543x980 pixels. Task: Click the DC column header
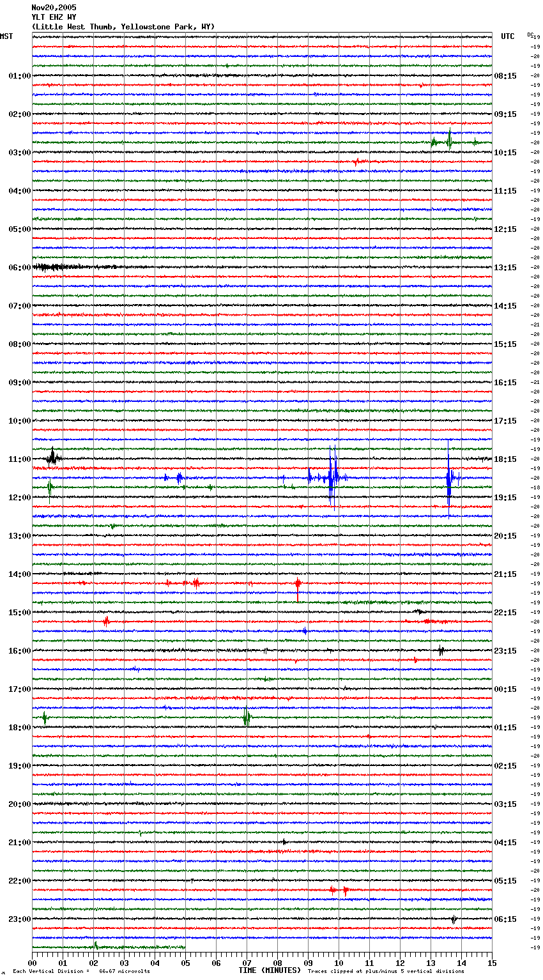click(530, 34)
